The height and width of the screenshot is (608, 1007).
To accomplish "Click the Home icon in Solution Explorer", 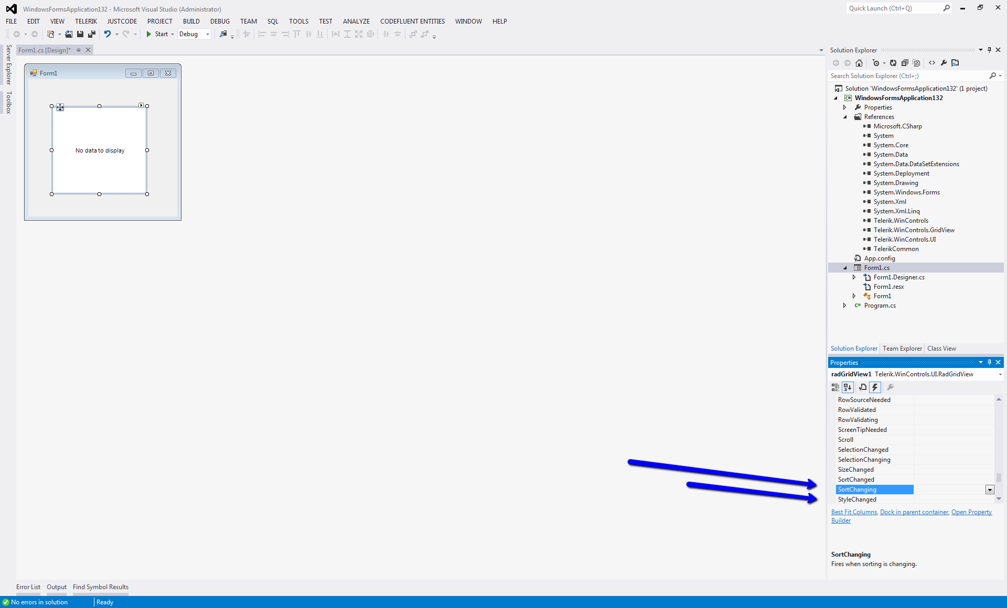I will click(x=859, y=63).
